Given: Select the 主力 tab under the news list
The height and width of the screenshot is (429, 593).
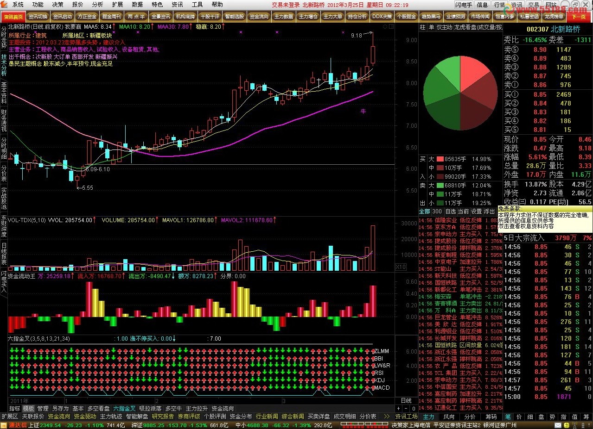Looking at the screenshot, I should [428, 417].
